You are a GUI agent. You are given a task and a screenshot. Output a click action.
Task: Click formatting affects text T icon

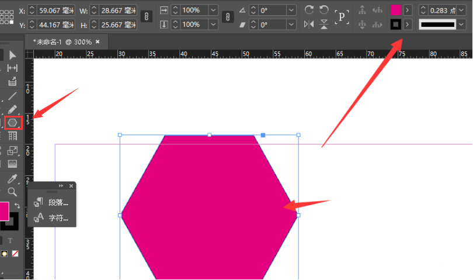point(11,241)
